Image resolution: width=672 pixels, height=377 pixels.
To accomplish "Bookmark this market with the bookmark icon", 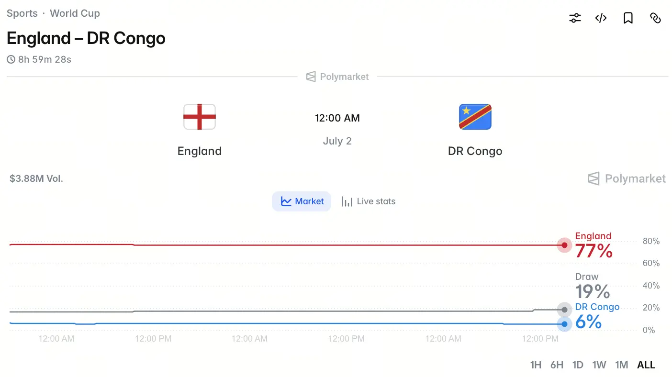I will 628,18.
